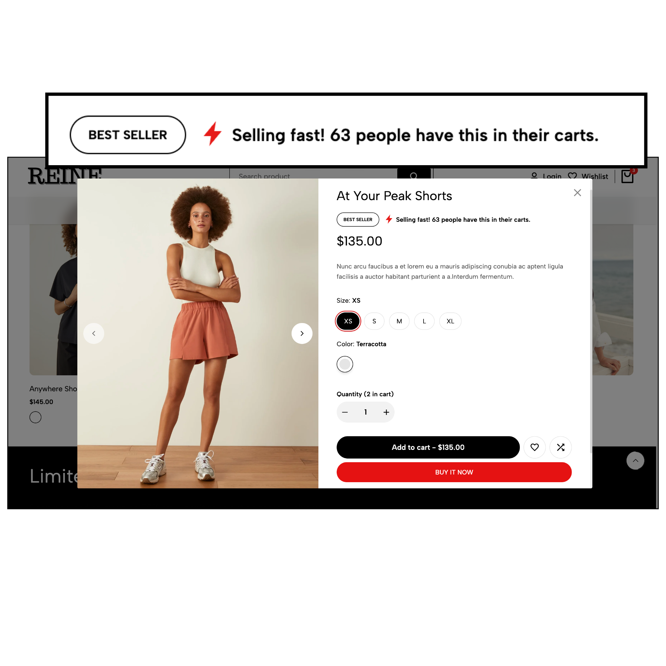The height and width of the screenshot is (666, 666).
Task: Click the back-to-top arrow button
Action: tap(635, 461)
